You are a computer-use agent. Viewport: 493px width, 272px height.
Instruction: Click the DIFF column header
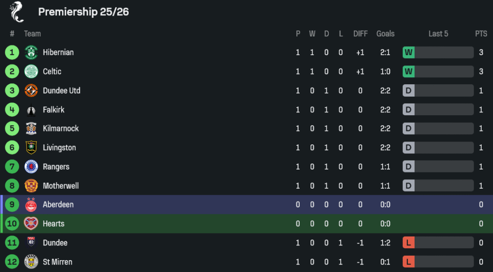pyautogui.click(x=360, y=34)
